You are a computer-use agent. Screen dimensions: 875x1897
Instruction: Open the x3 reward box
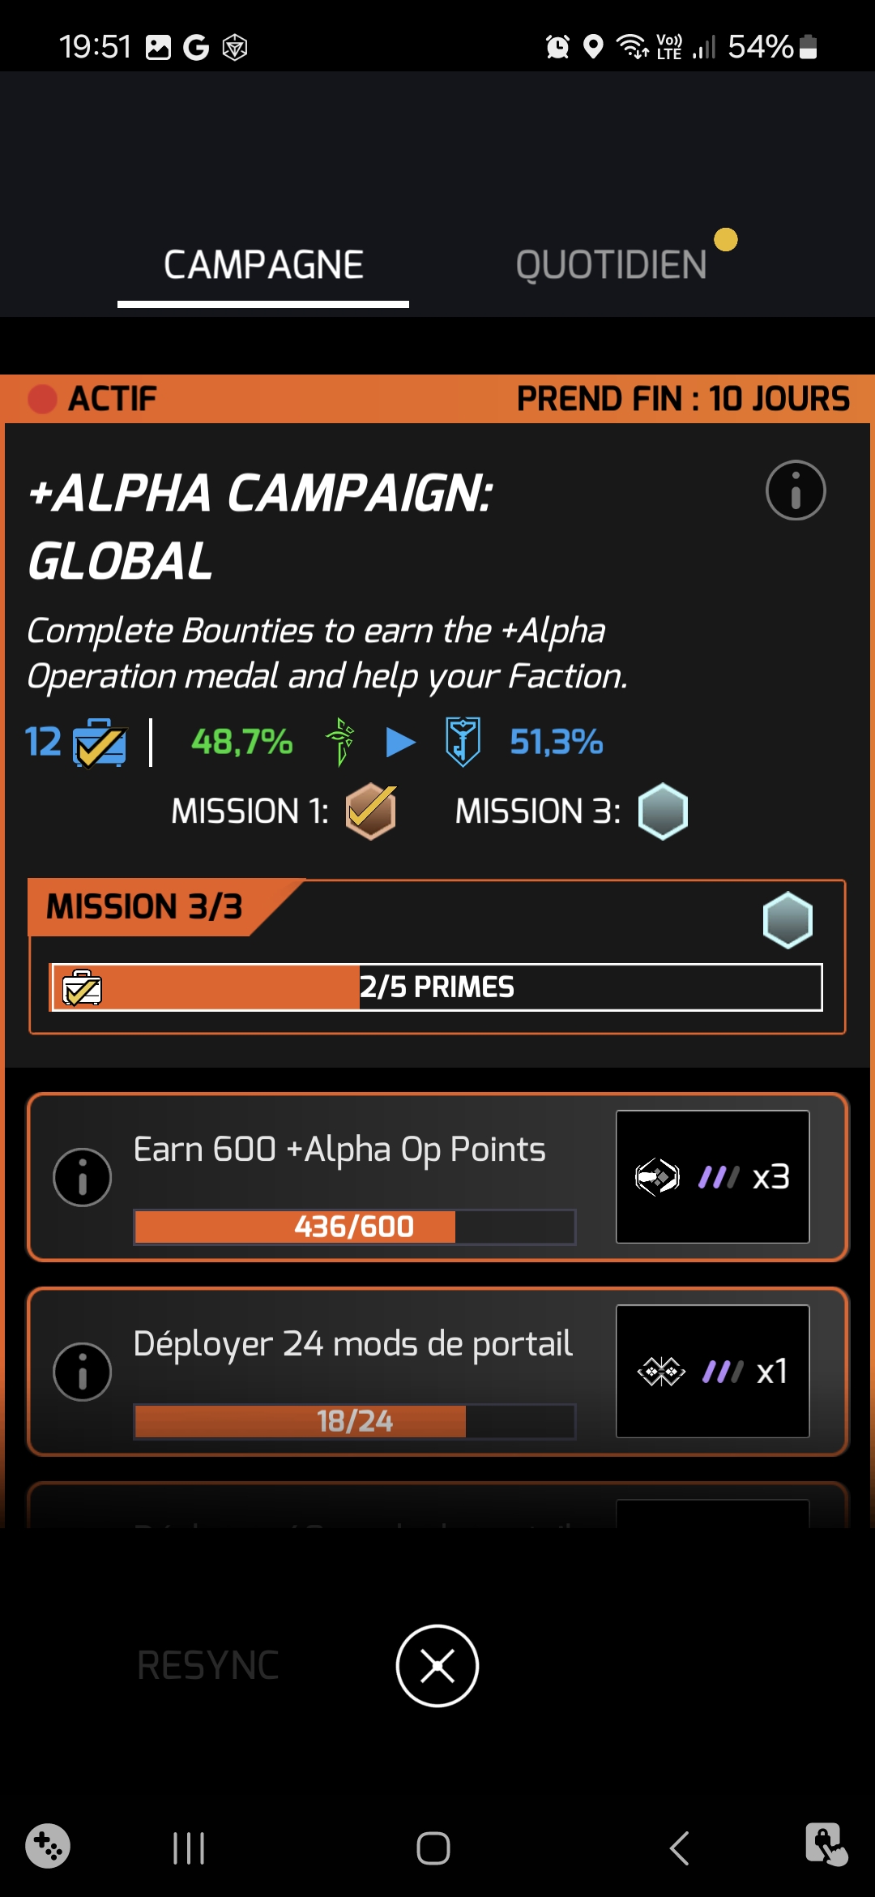[713, 1176]
